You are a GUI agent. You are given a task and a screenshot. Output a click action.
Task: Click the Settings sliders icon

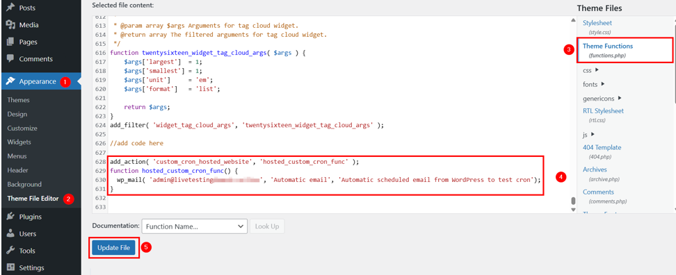point(10,267)
